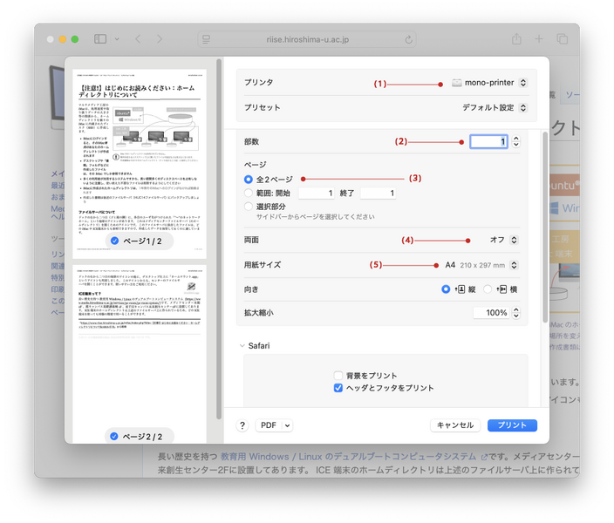Select landscape orientation (横)

tap(490, 289)
